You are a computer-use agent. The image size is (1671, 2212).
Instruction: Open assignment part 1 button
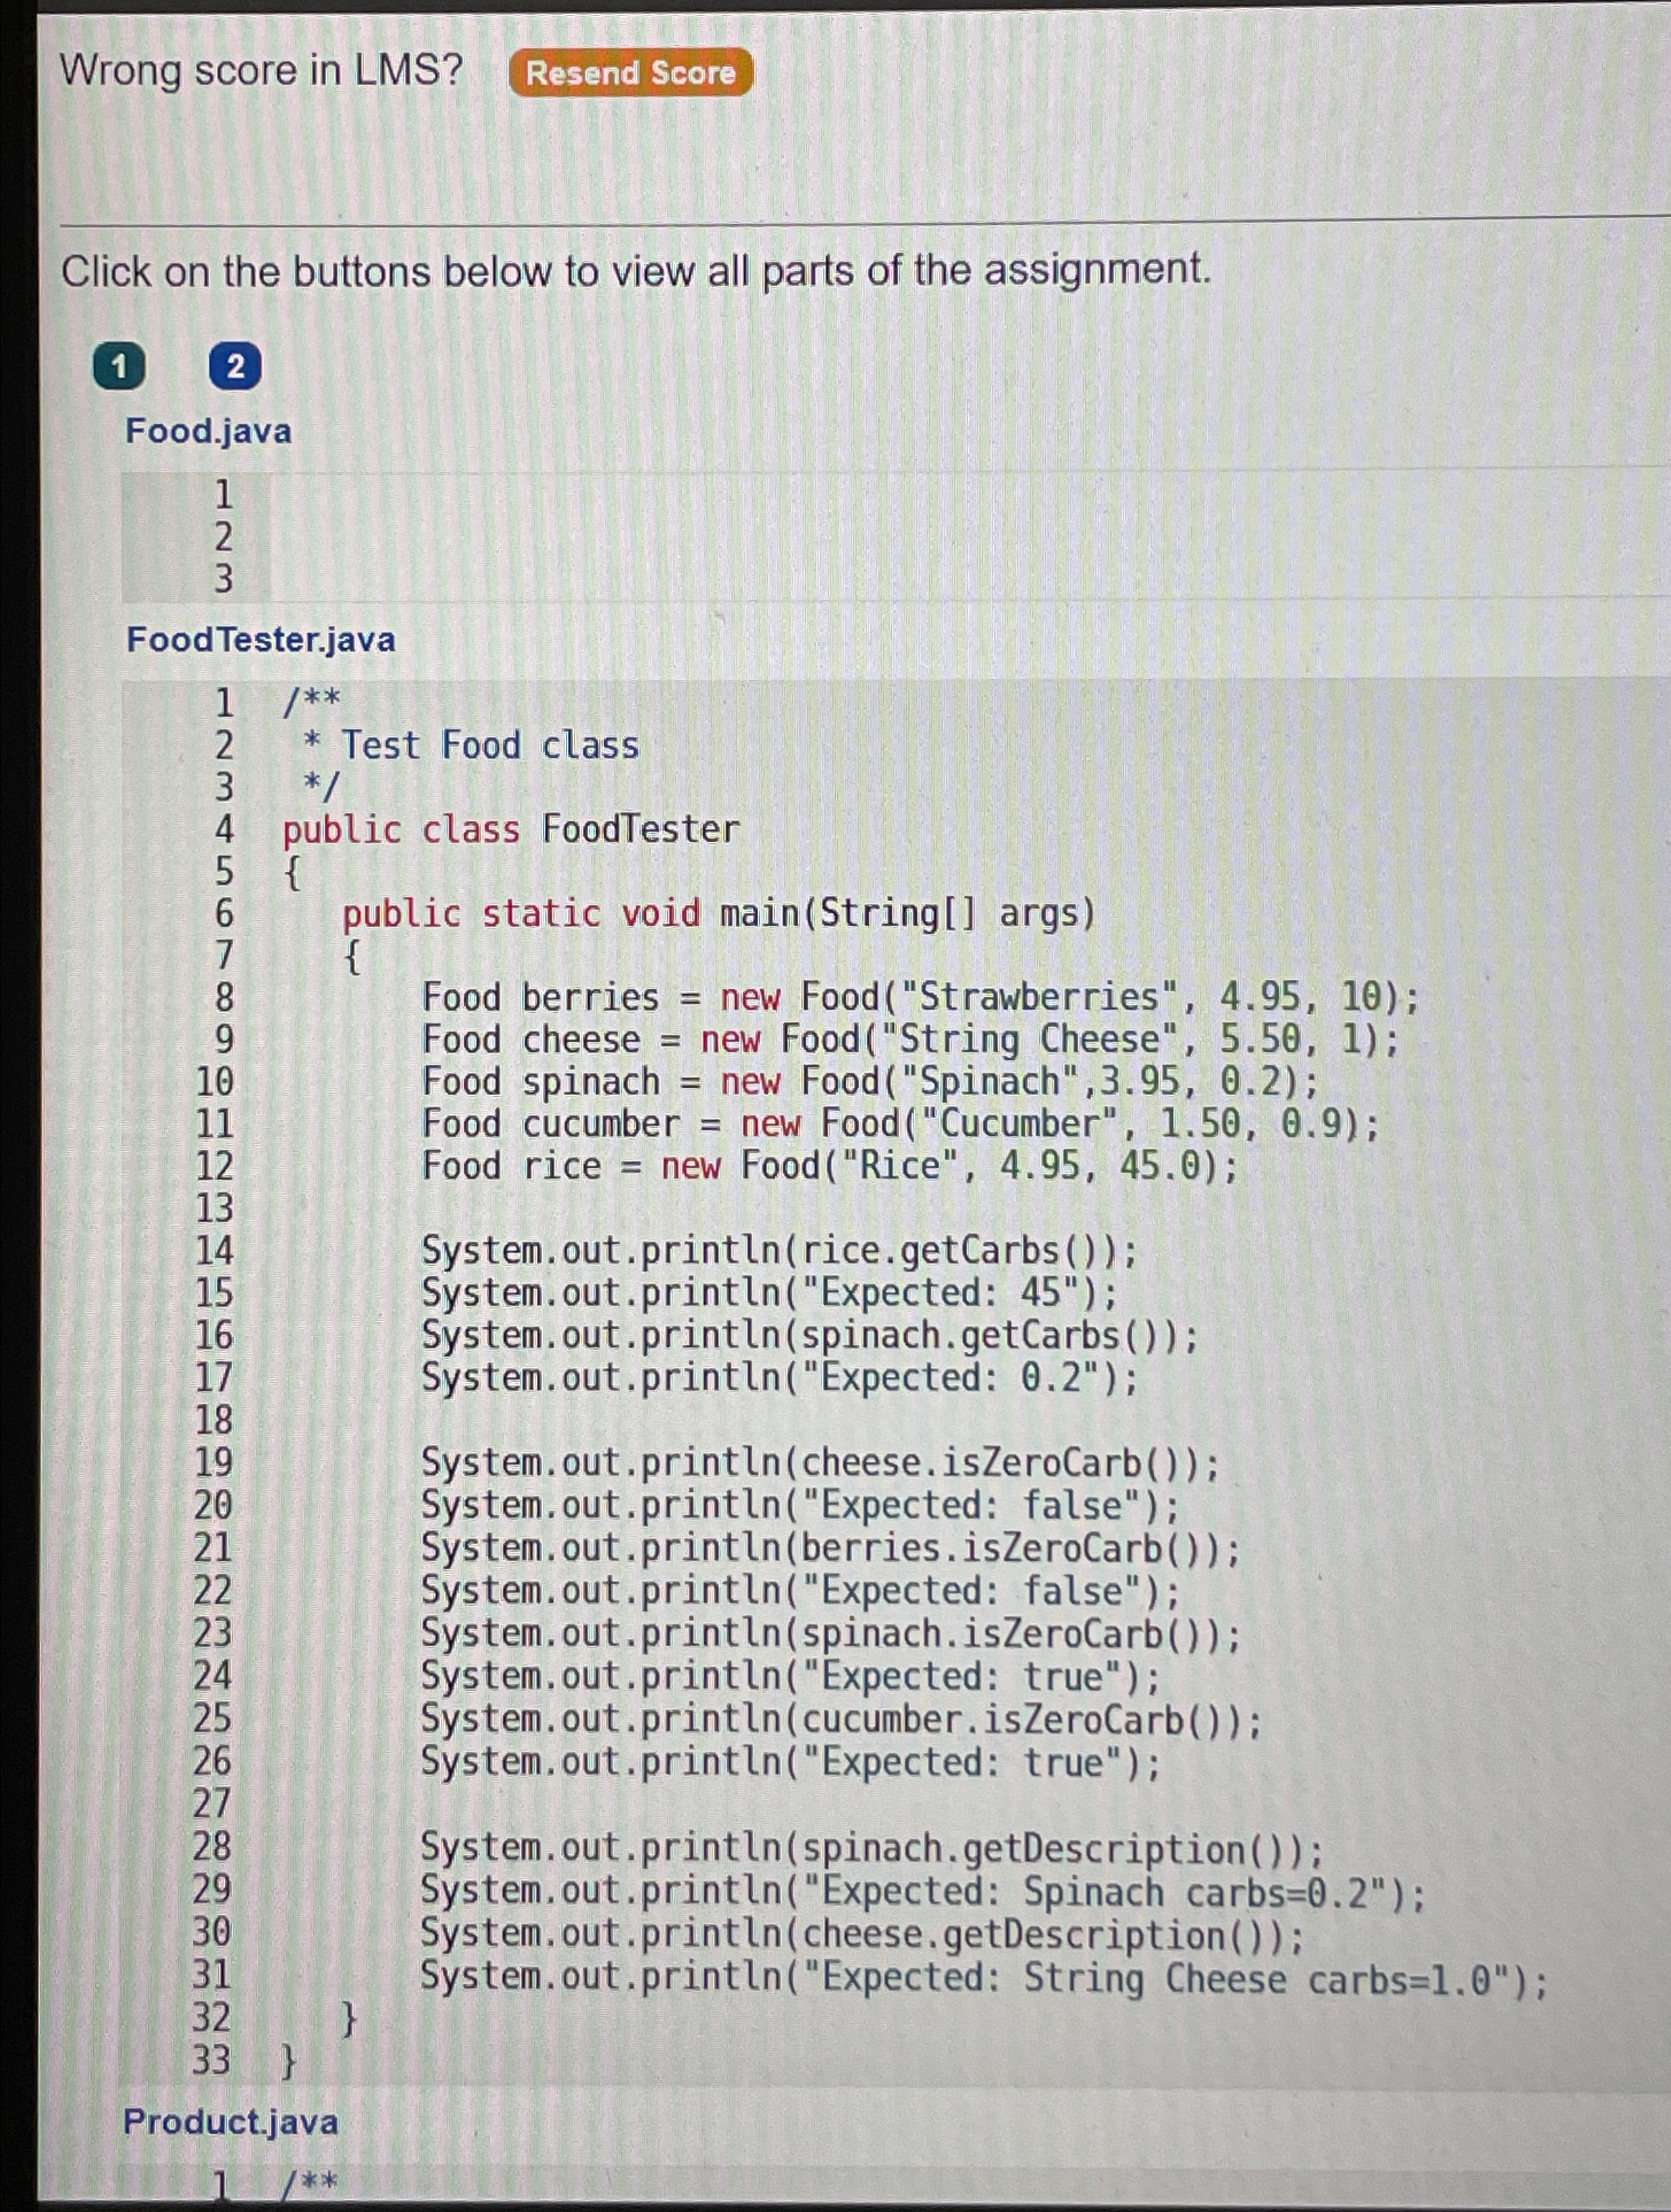(119, 367)
